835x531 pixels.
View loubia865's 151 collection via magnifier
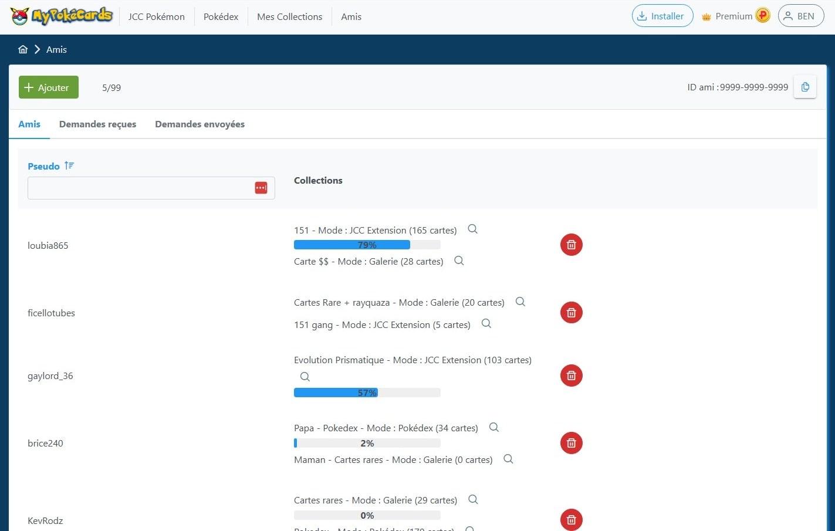pyautogui.click(x=472, y=229)
